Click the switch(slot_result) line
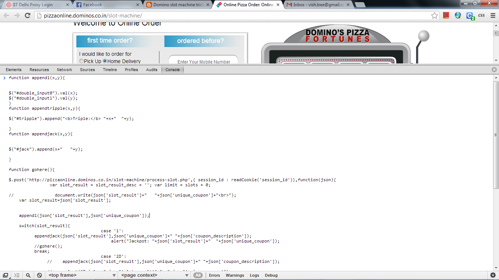Screen dimensions: 499x280 click(45, 226)
